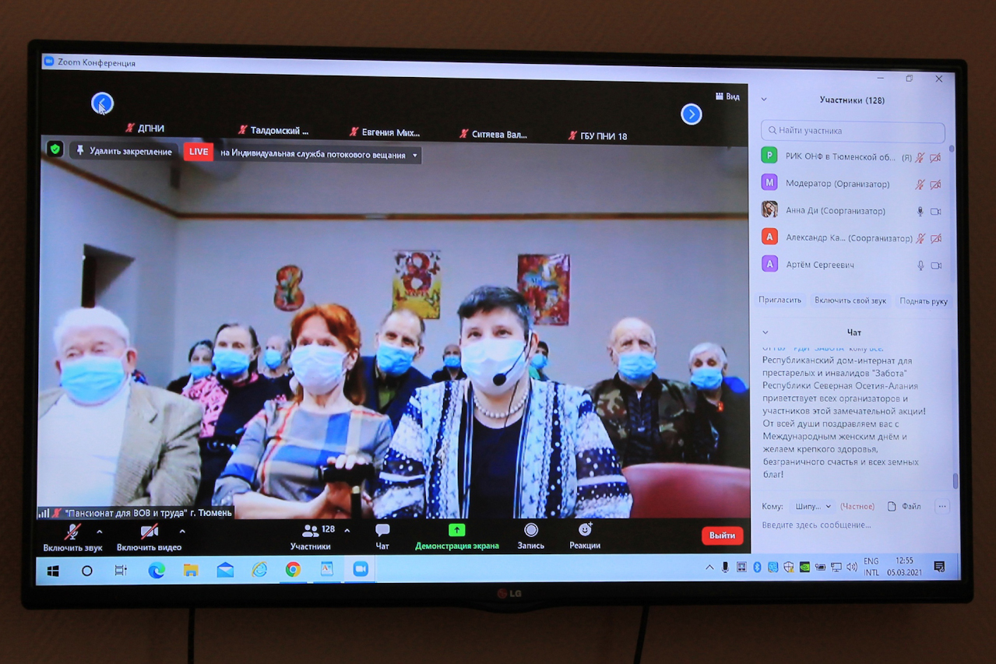Viewport: 996px width, 664px height.
Task: Open the Mail app from the taskbar
Action: tap(225, 571)
